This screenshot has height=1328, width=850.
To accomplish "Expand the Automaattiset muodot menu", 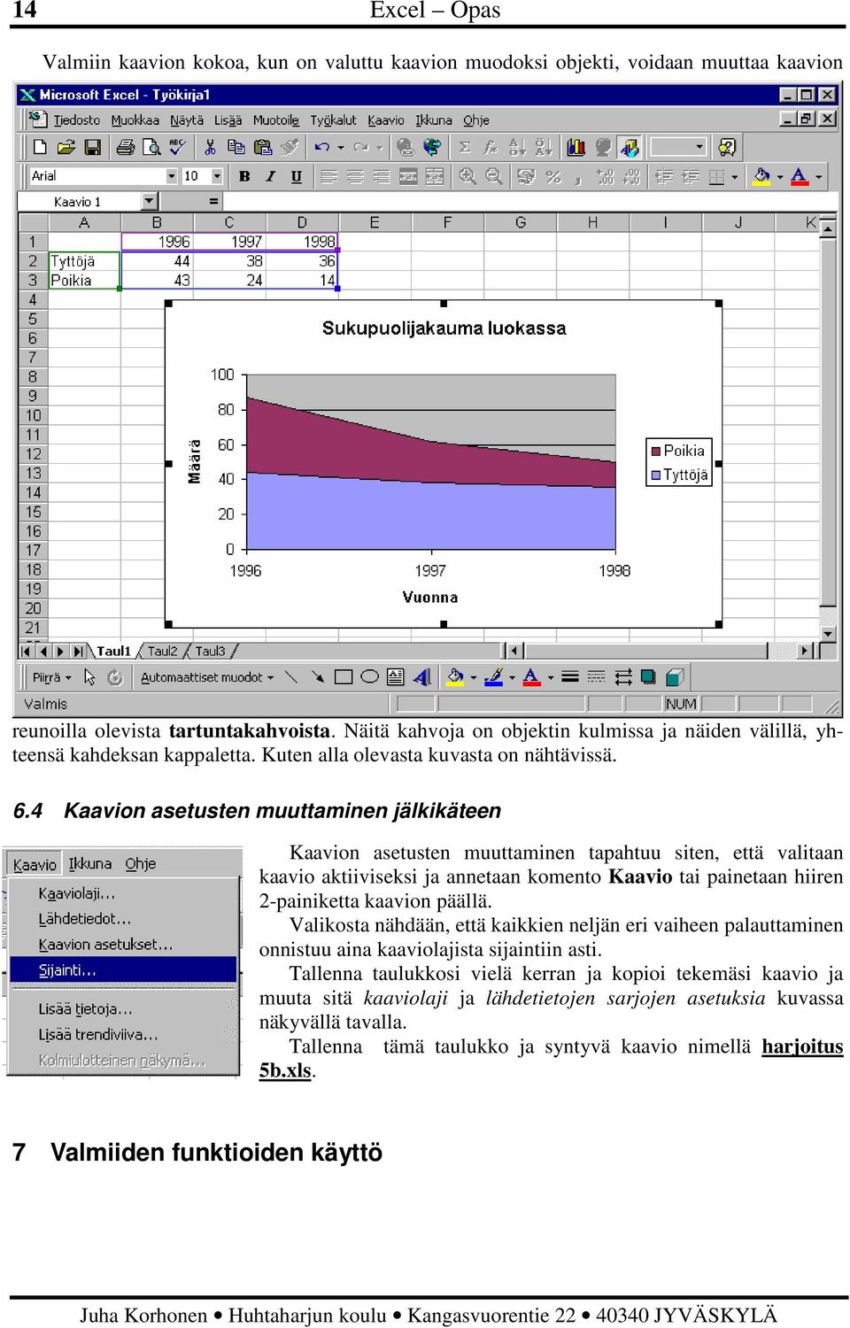I will 207,677.
